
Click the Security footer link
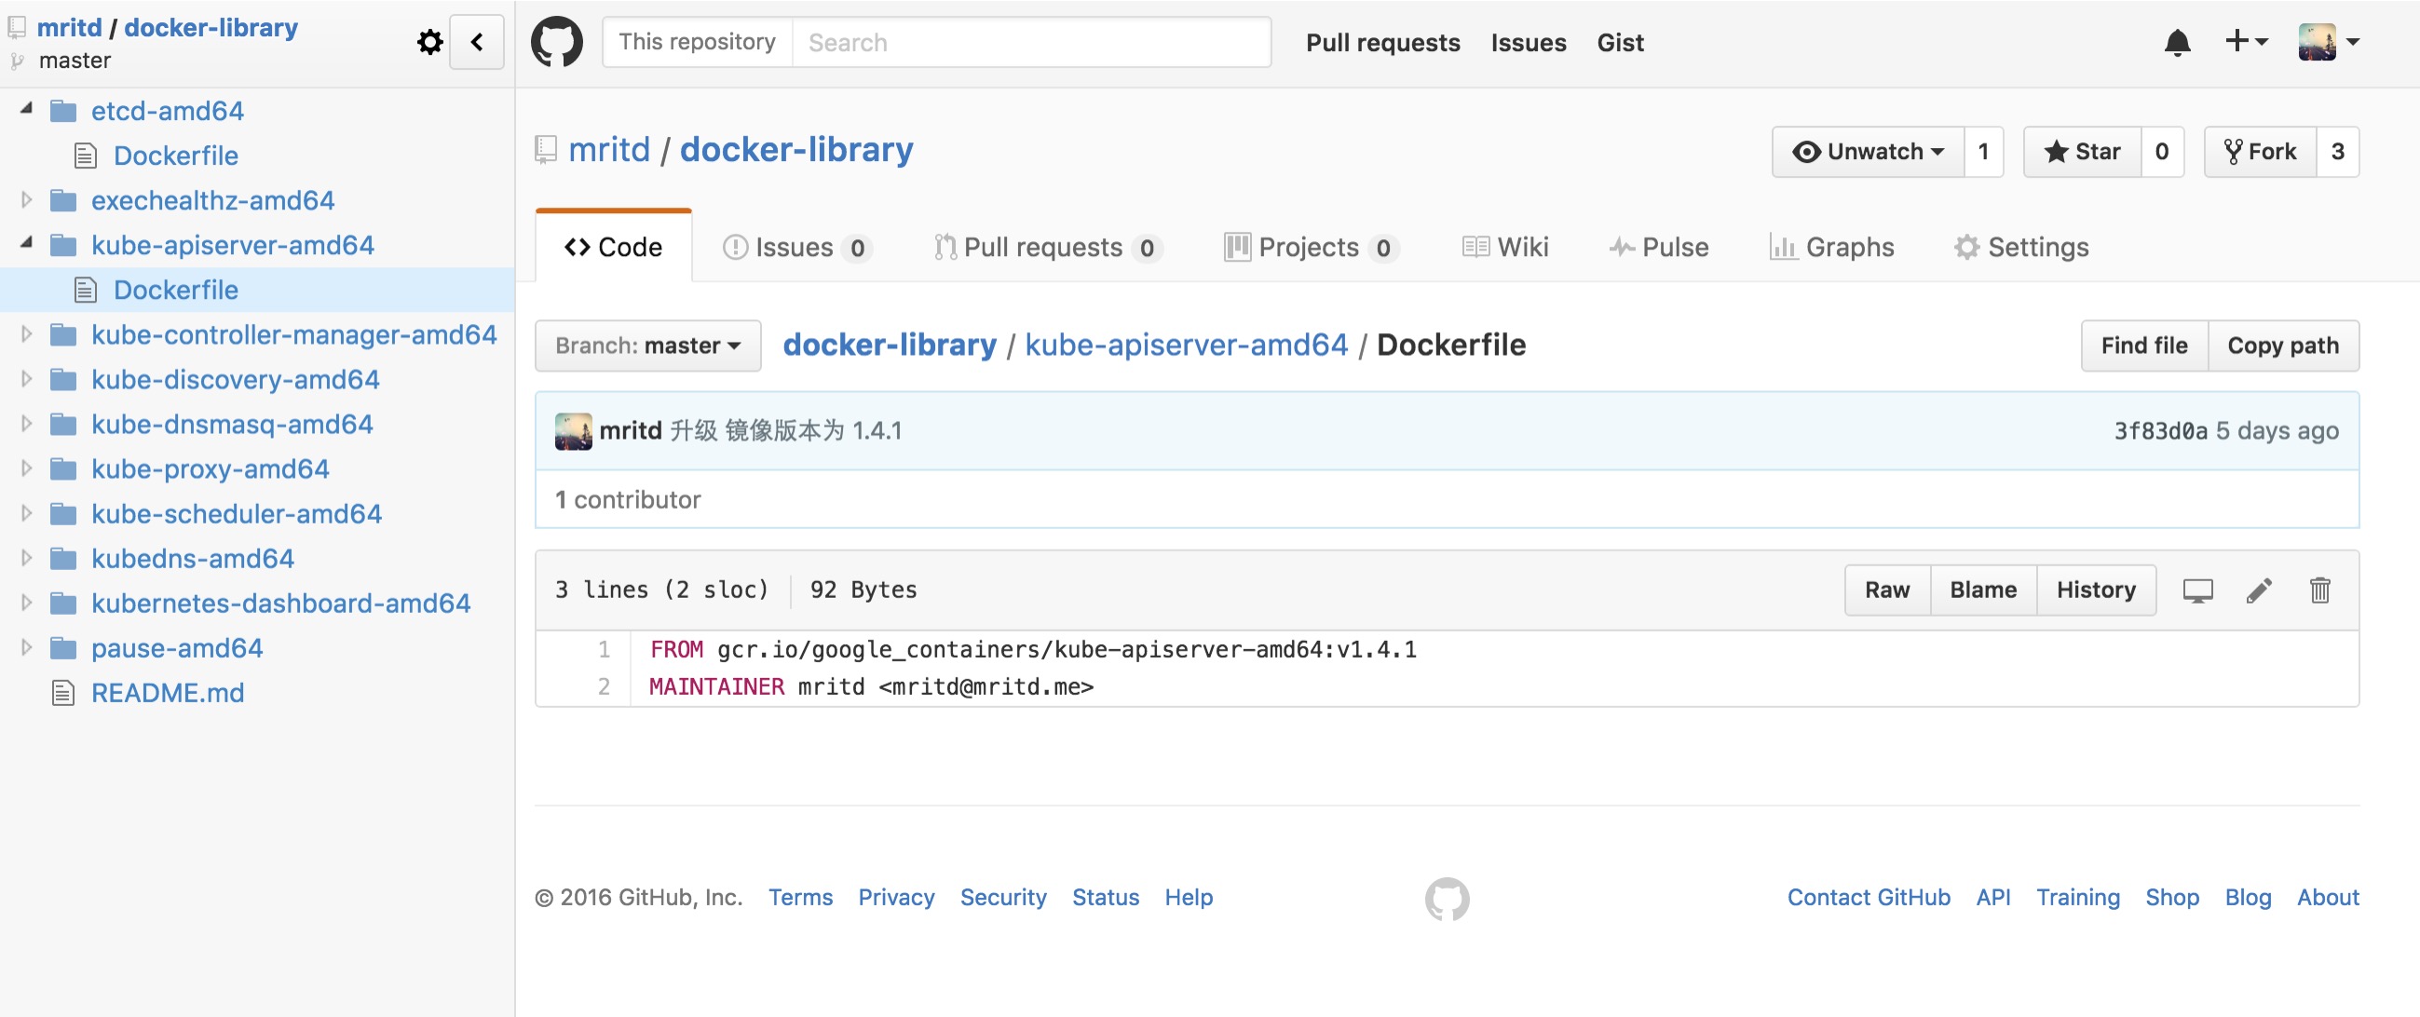1002,898
